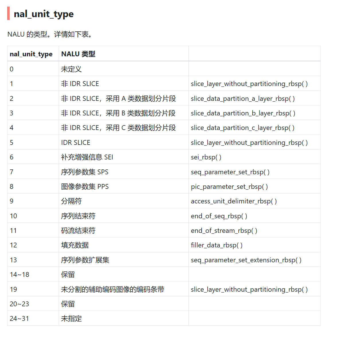Click the nal_unit_type page heading
Screen dimensions: 356x338
pyautogui.click(x=44, y=14)
